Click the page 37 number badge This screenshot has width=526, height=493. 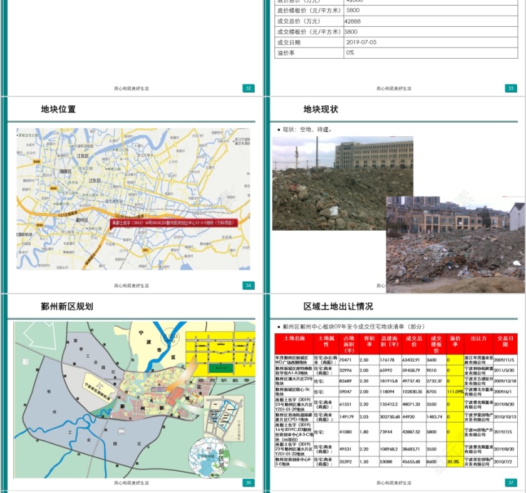510,482
